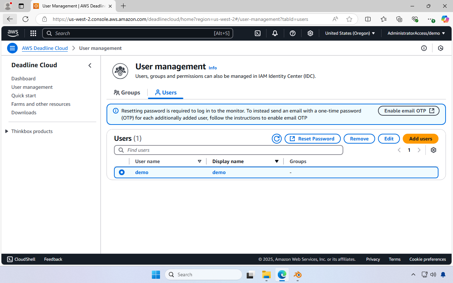Open the User name sort filter
The image size is (453, 283).
(x=200, y=161)
